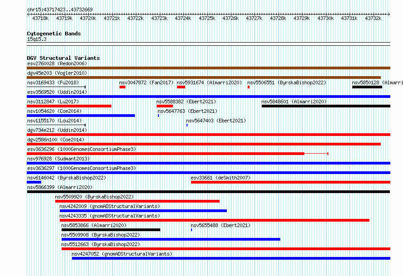Click the black nsv5850128 variant bar
This screenshot has height=276, width=403.
tap(367, 87)
